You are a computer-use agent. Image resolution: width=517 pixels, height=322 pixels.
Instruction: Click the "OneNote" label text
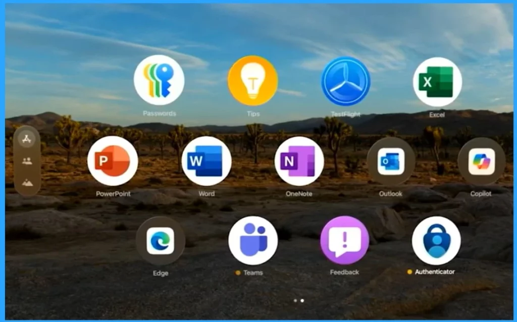click(x=299, y=194)
